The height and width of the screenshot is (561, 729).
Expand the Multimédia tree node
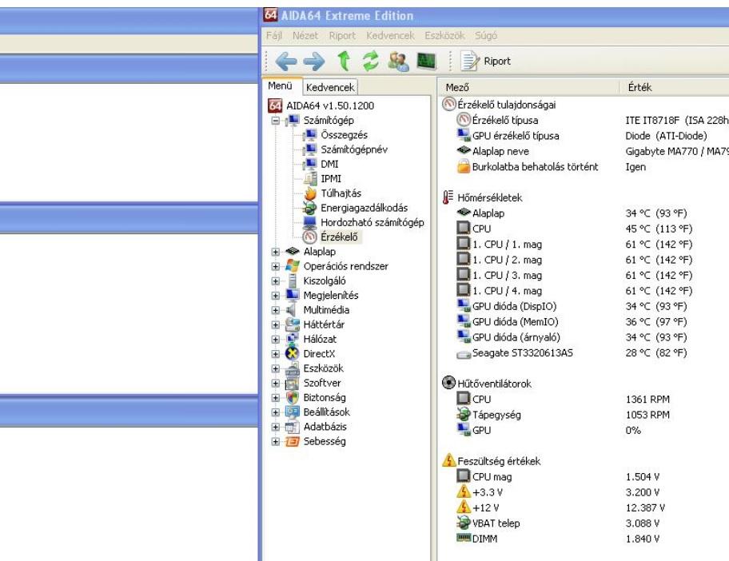coord(275,310)
